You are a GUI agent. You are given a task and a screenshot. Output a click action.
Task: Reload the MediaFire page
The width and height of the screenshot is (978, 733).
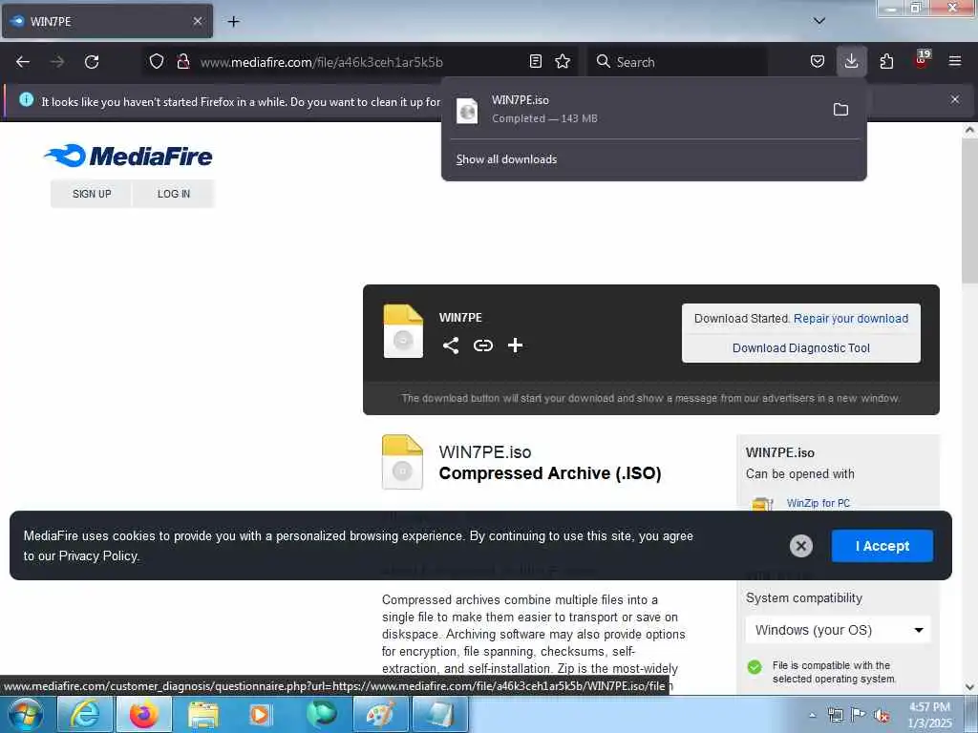pos(92,62)
